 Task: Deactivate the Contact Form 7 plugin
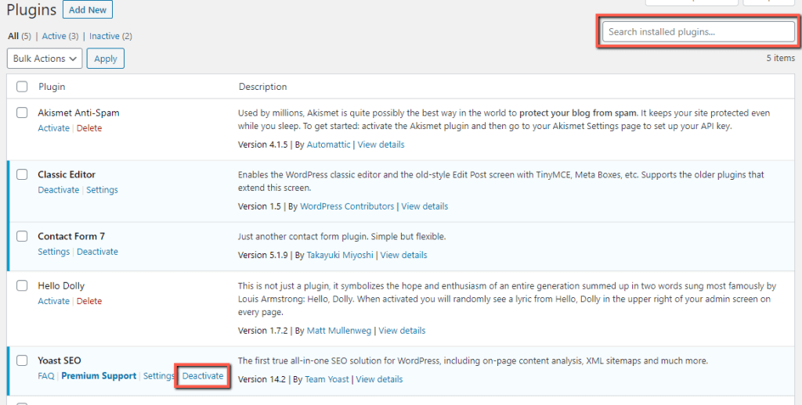pos(97,252)
